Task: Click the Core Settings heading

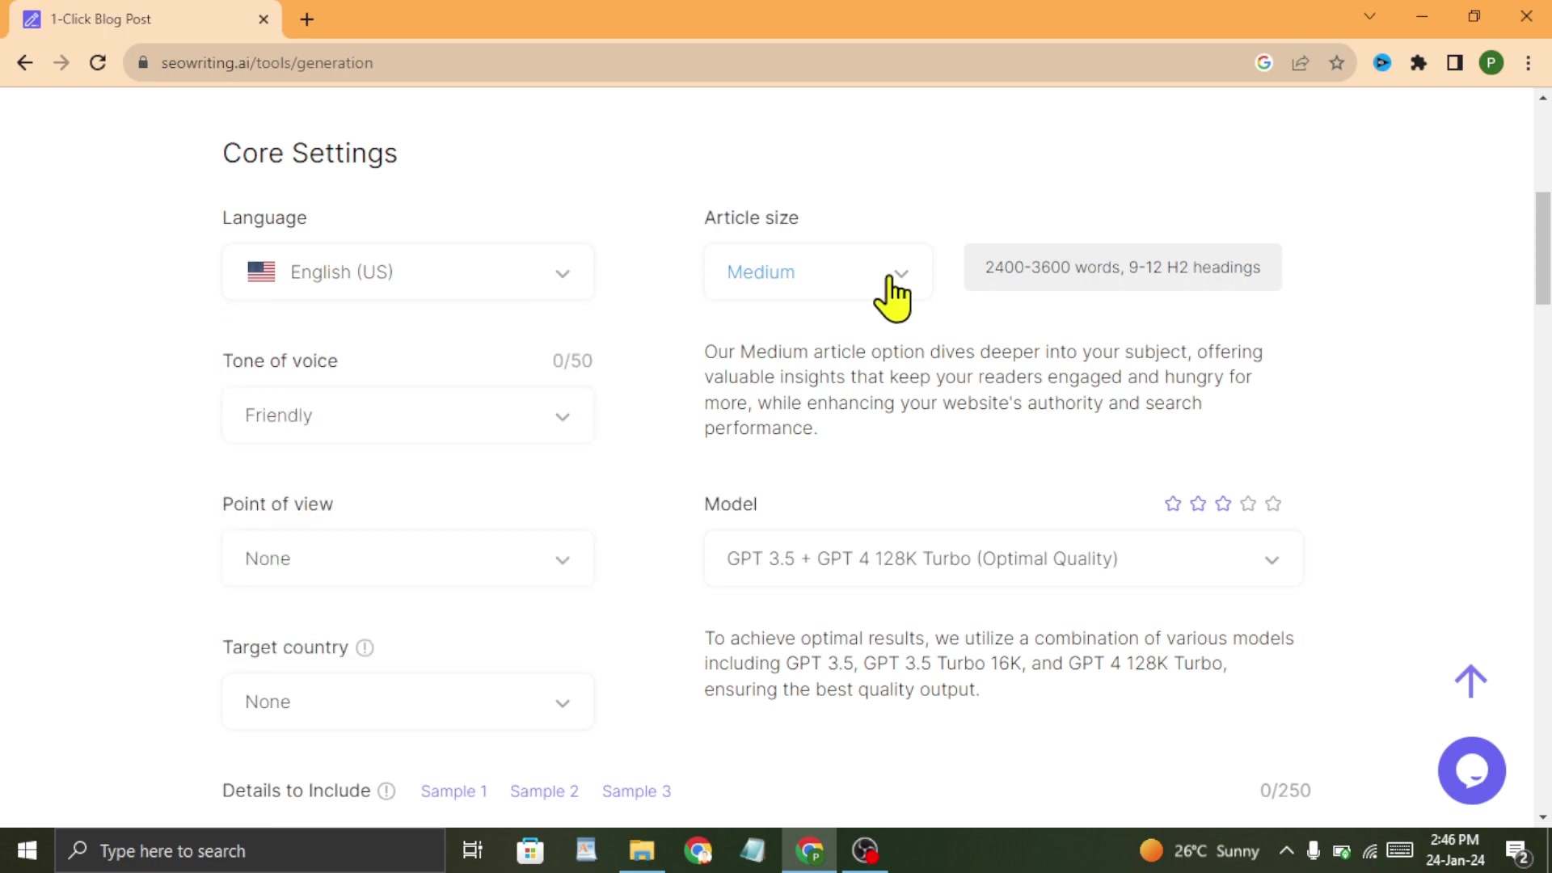Action: point(310,154)
